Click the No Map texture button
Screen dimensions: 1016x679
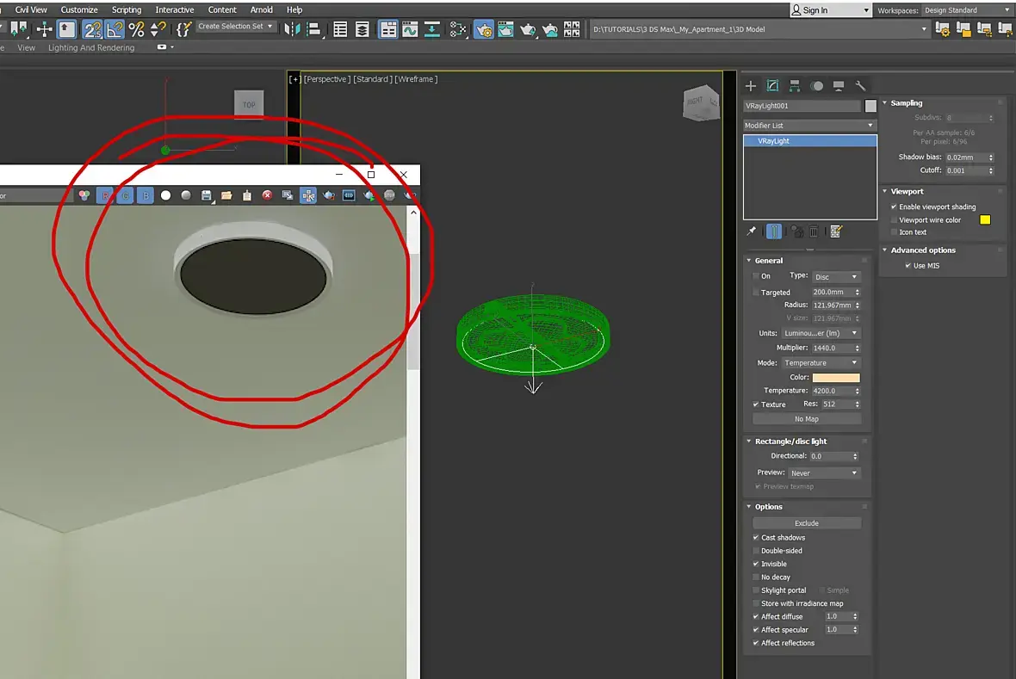tap(807, 419)
